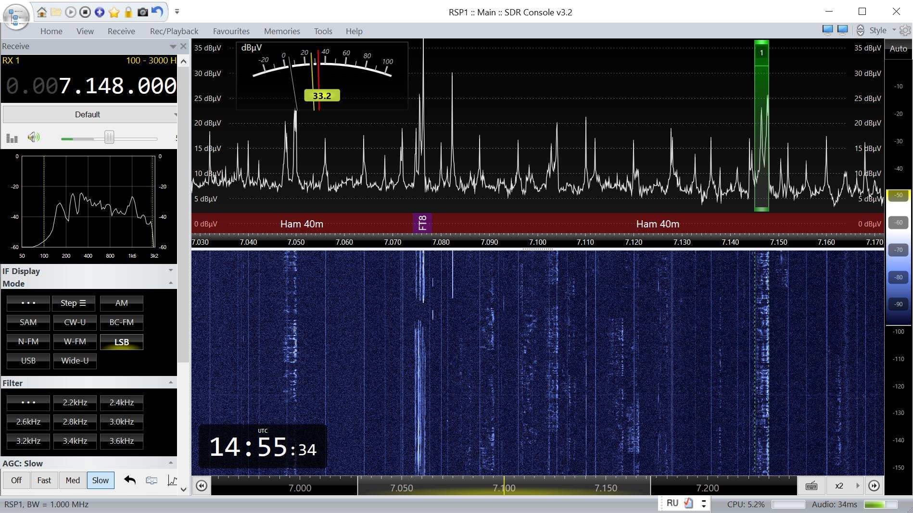Set AGC to Slow
The height and width of the screenshot is (513, 913).
coord(101,480)
